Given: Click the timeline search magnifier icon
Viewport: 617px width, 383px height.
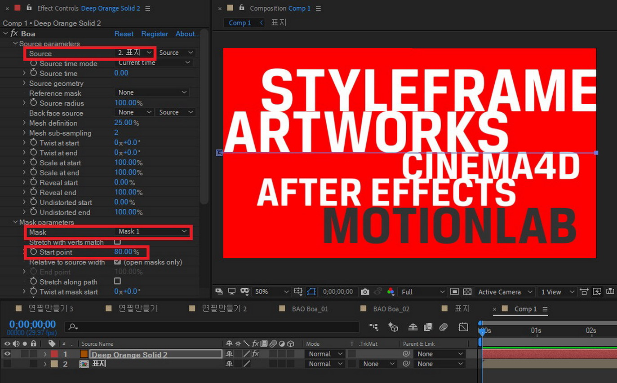Looking at the screenshot, I should click(x=73, y=327).
